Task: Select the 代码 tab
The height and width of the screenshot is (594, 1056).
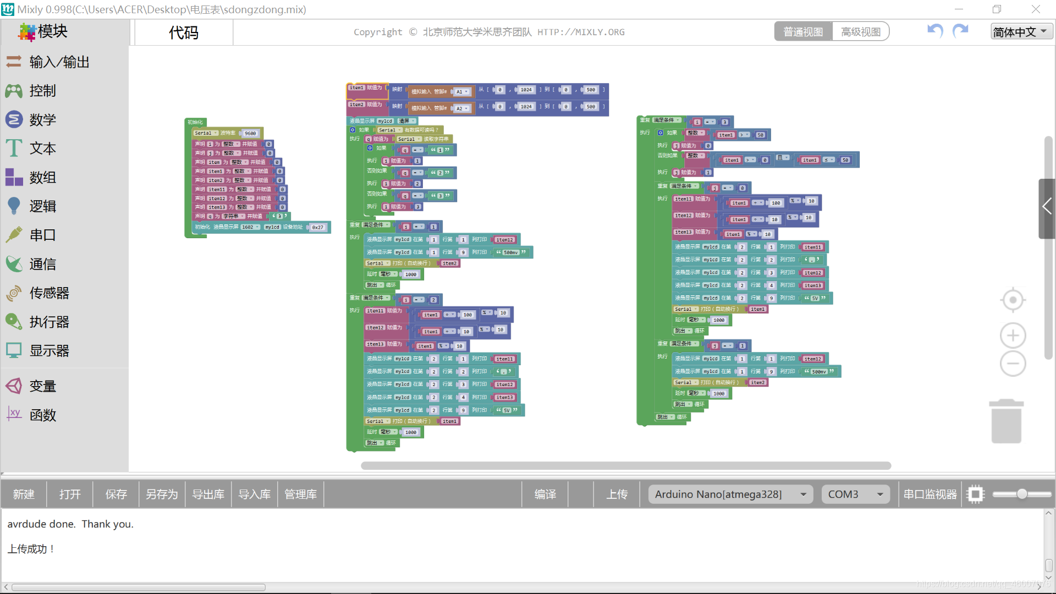Action: click(x=183, y=32)
